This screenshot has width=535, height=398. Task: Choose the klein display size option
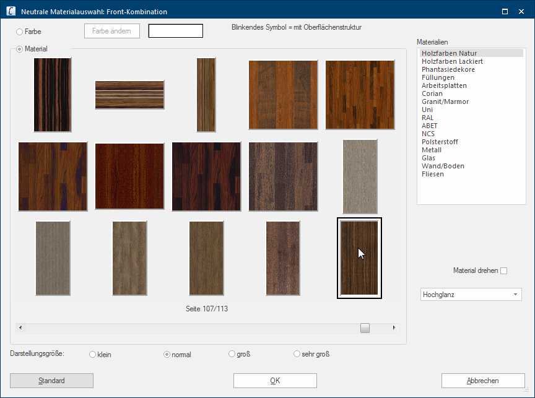(93, 355)
